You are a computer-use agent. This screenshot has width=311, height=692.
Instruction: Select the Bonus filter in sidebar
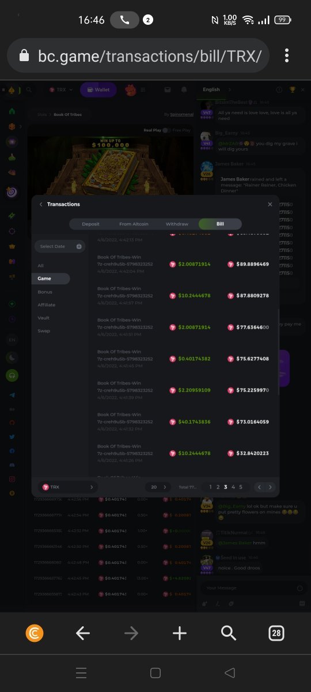[45, 292]
